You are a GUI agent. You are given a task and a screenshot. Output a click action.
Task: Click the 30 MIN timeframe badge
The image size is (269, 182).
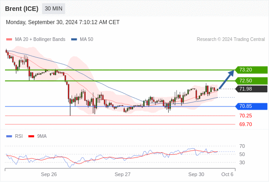point(53,8)
